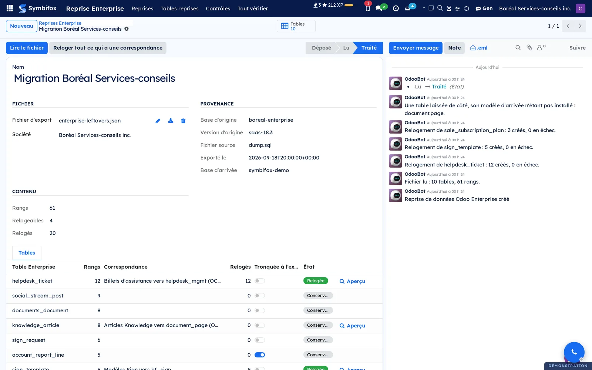Go to previous record arrow

[568, 26]
